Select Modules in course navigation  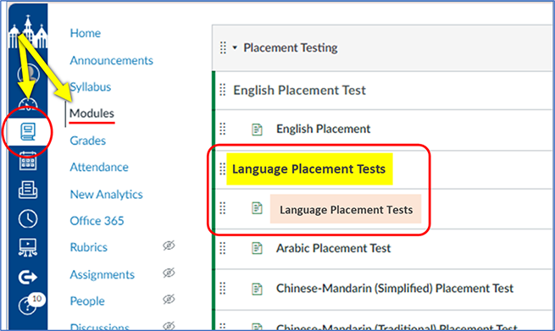[92, 113]
